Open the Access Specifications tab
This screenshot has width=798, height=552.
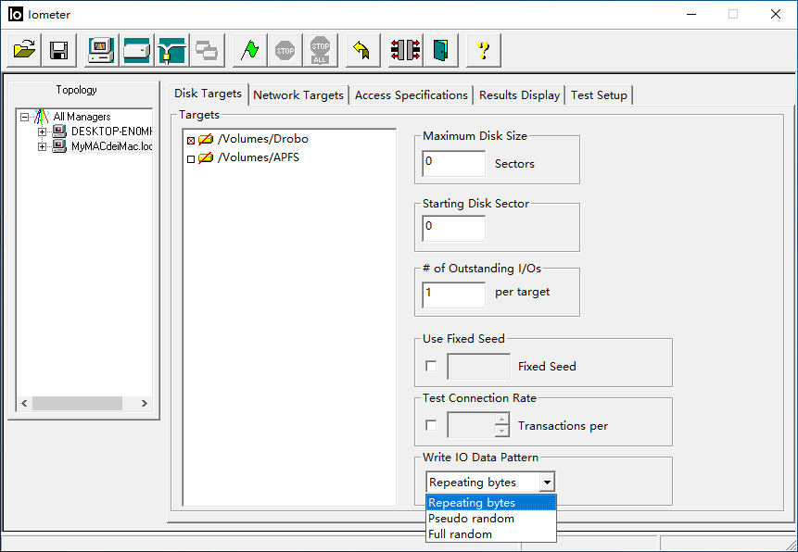[x=412, y=95]
